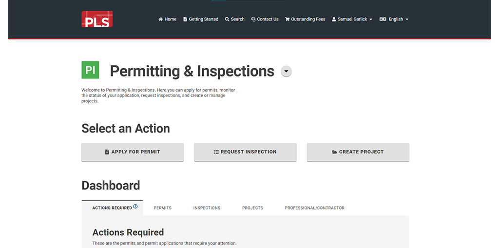The height and width of the screenshot is (248, 499).
Task: Open the Projects tab
Action: [252, 208]
